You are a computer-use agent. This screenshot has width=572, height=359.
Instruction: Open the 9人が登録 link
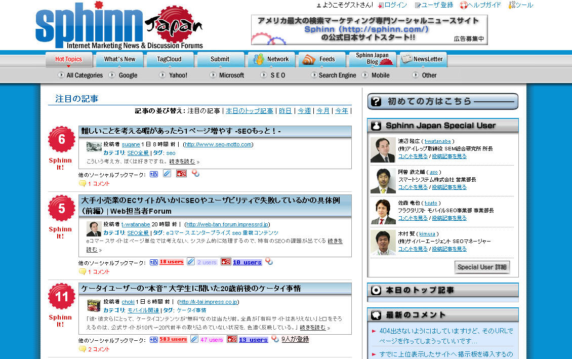(x=295, y=339)
